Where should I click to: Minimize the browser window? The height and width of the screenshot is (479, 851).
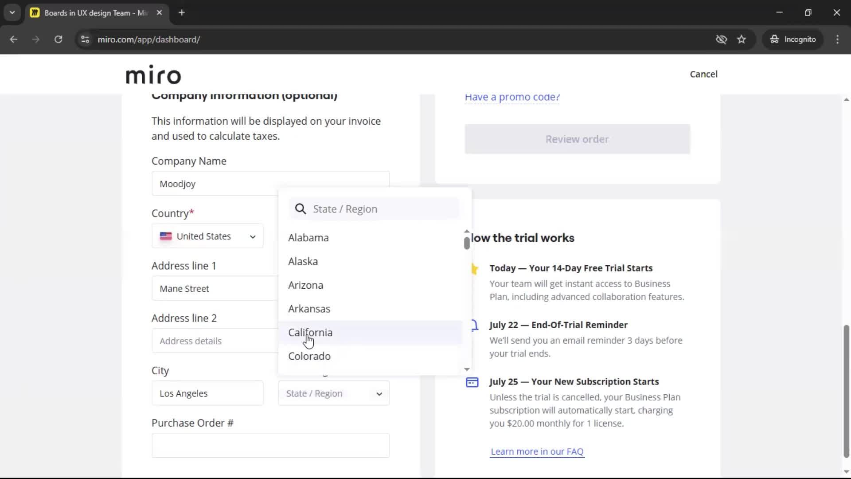[780, 12]
